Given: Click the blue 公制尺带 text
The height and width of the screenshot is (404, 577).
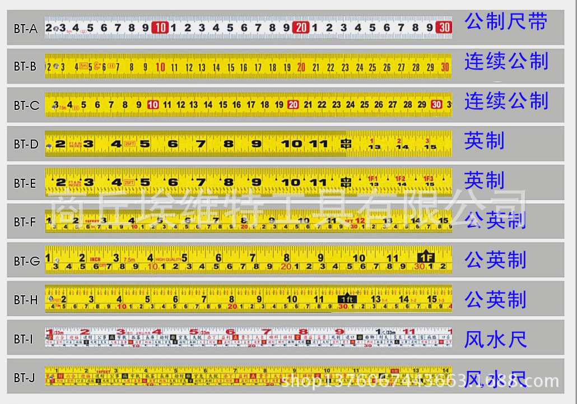Looking at the screenshot, I should (x=505, y=22).
